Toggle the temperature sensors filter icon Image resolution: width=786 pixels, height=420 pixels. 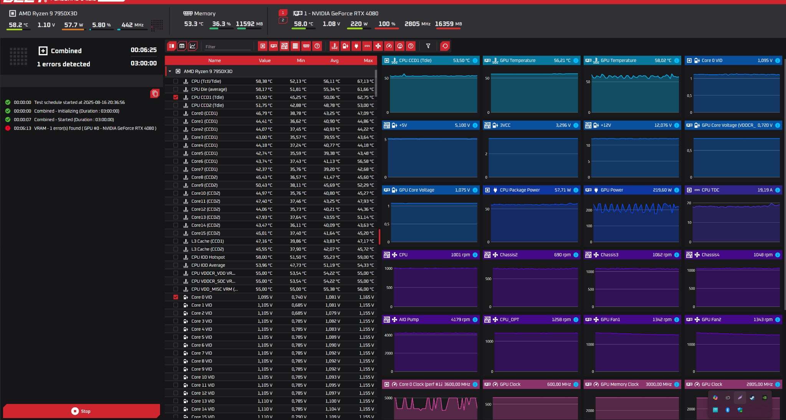pyautogui.click(x=335, y=46)
